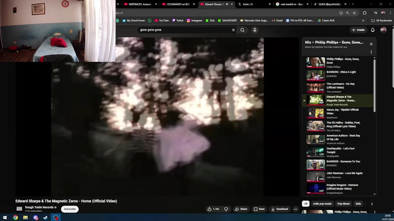The image size is (394, 221).
Task: Open media controls icon in Chrome toolbar
Action: (x=376, y=13)
